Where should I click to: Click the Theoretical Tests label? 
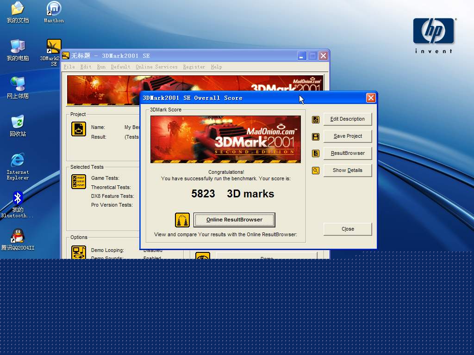click(x=111, y=187)
